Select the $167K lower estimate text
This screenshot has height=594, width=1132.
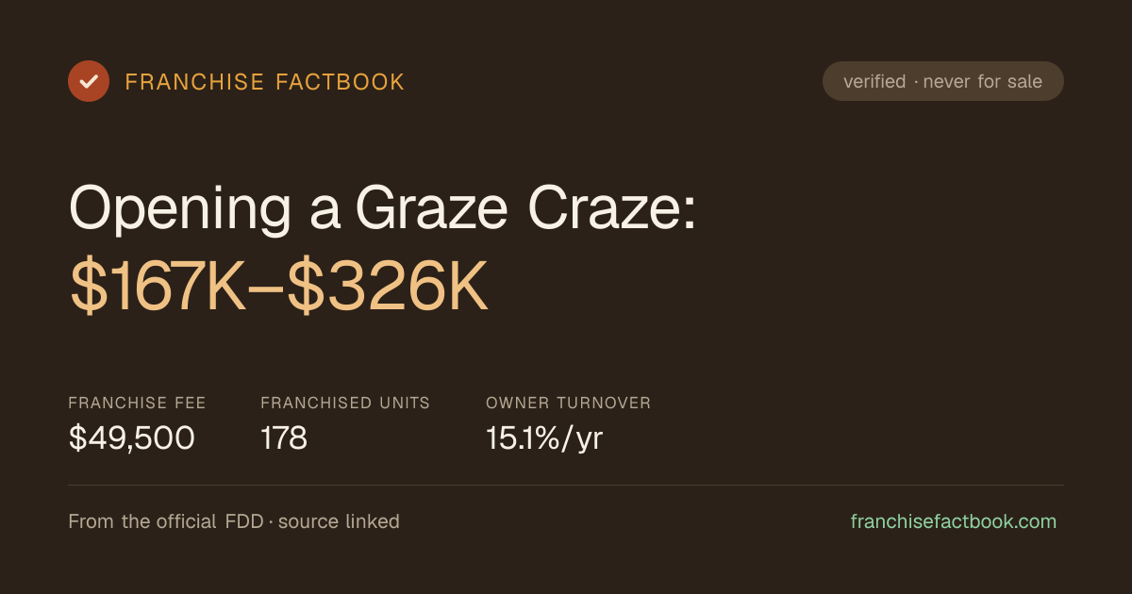158,289
